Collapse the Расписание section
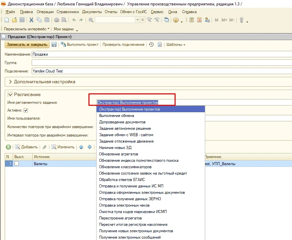The width and height of the screenshot is (292, 240). (x=10, y=95)
